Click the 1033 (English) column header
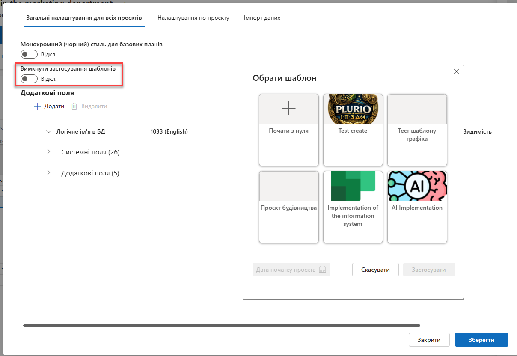The image size is (517, 356). click(169, 131)
